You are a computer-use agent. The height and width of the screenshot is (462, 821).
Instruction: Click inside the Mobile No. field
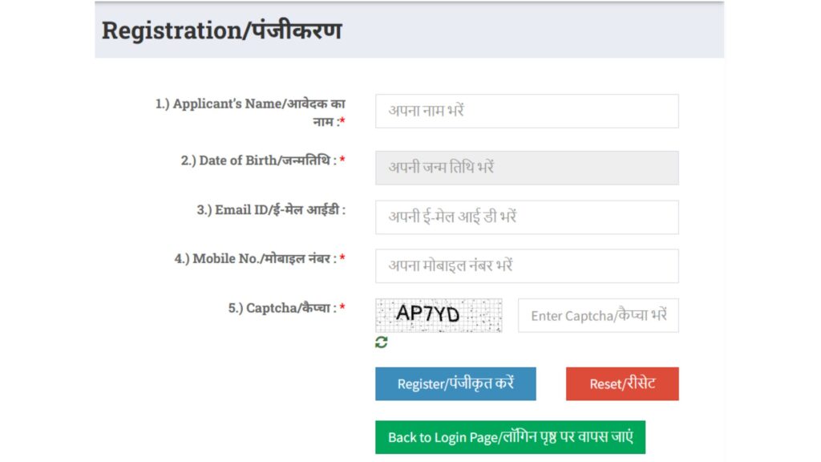(527, 265)
